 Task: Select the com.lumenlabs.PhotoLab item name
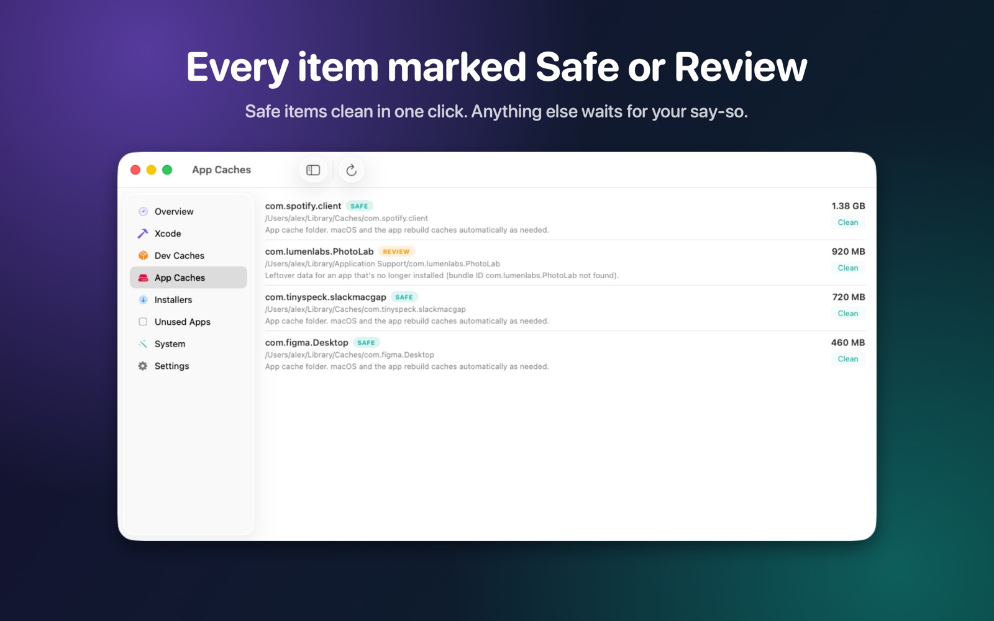[x=319, y=252]
